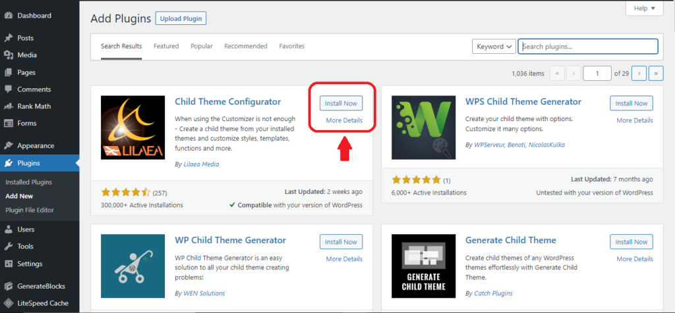Switch to Favorites tab
The image size is (675, 313).
(x=292, y=46)
